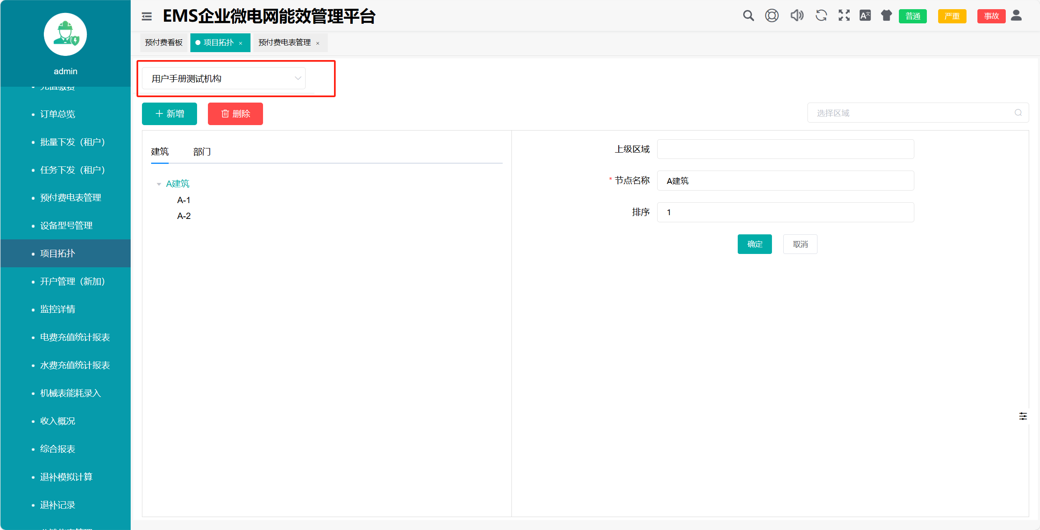The height and width of the screenshot is (530, 1040).
Task: Open the language translation icon
Action: 865,16
